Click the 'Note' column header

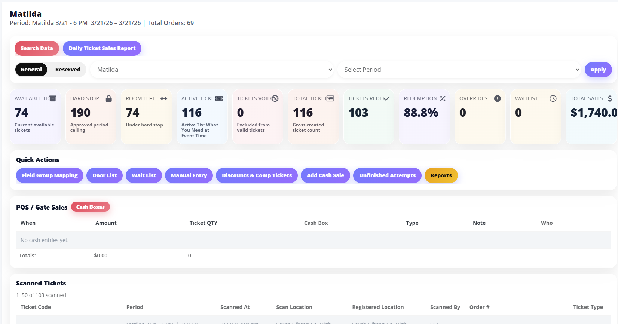[479, 223]
